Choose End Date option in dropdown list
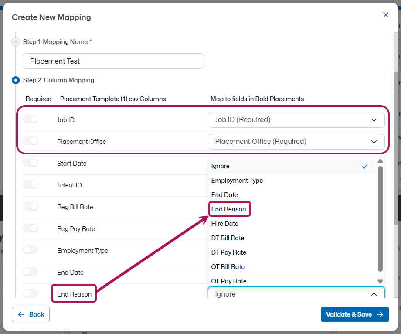This screenshot has height=334, width=401. point(292,195)
